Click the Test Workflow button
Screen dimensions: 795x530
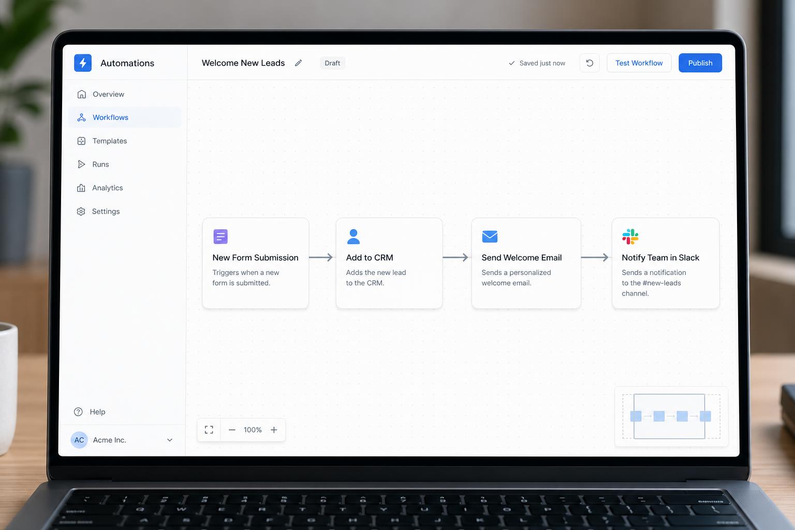(639, 63)
